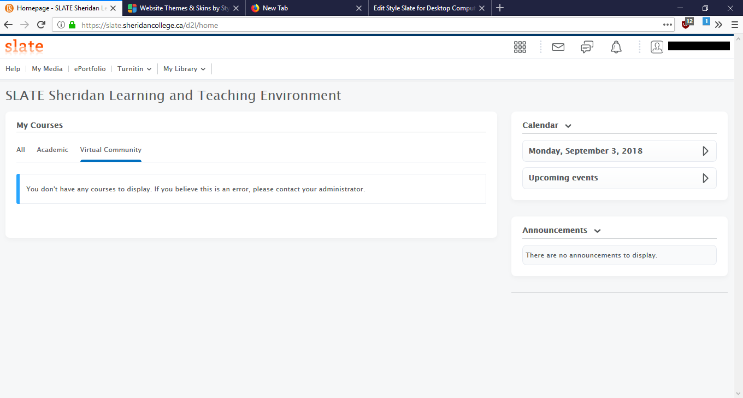The width and height of the screenshot is (743, 398).
Task: Expand the My Library dropdown menu
Action: pos(185,69)
